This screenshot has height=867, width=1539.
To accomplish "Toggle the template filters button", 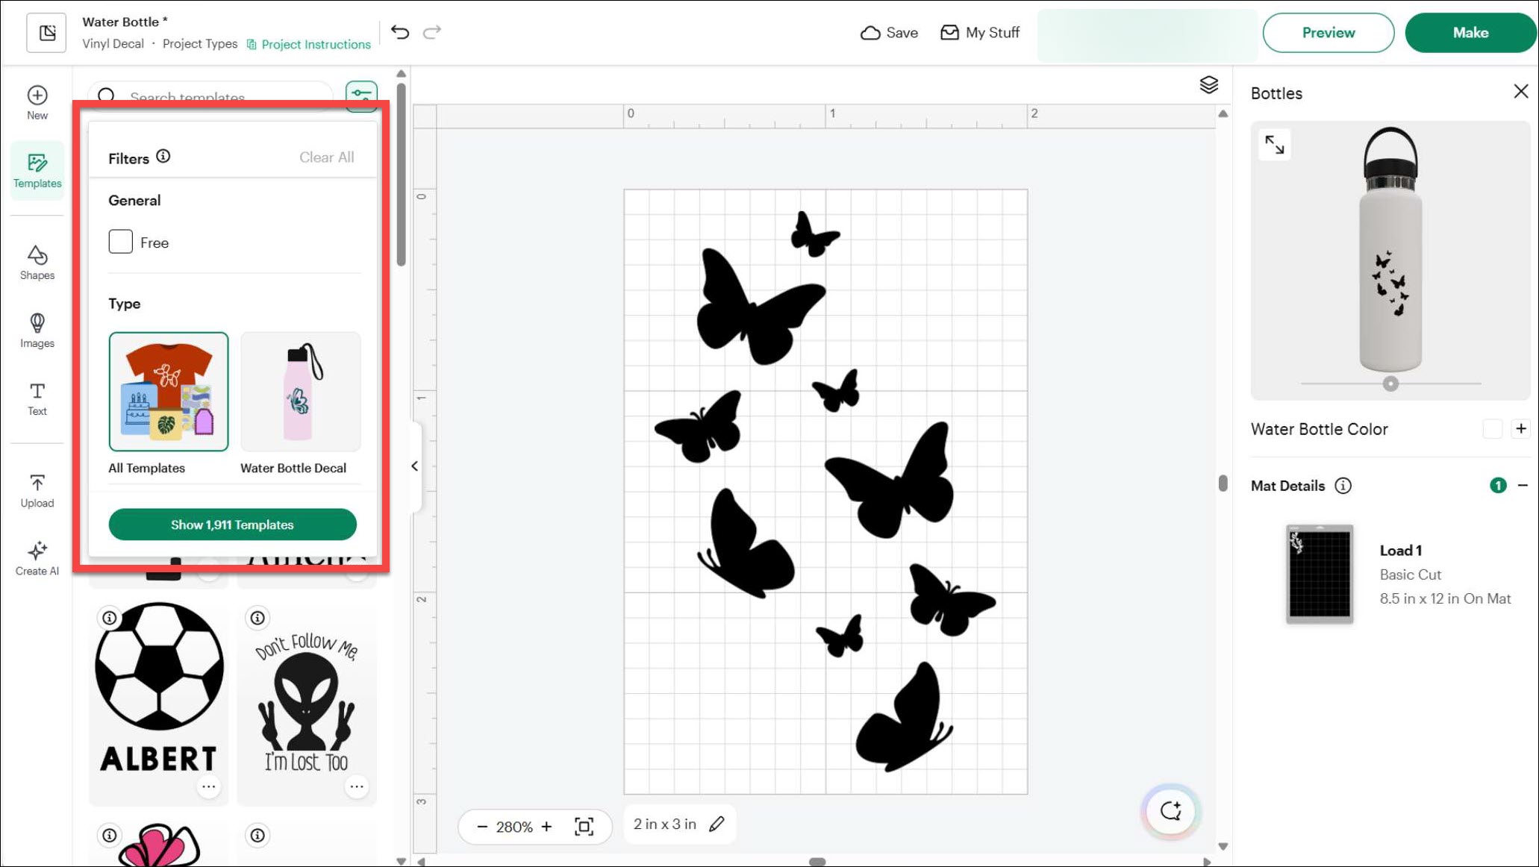I will click(x=361, y=96).
